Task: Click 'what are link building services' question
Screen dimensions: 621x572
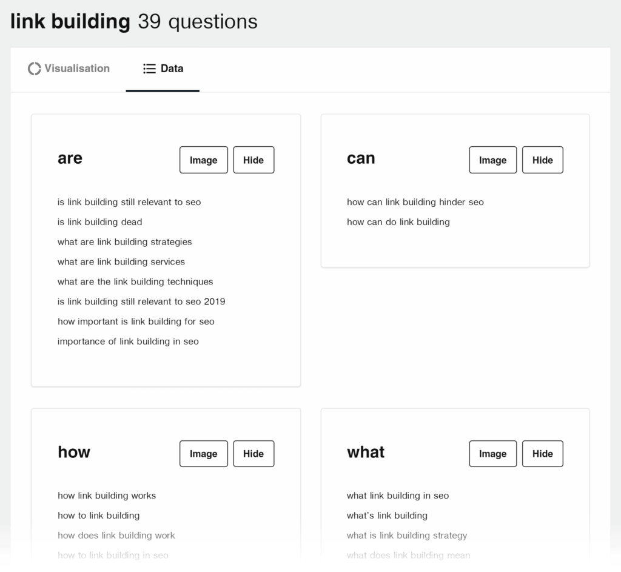Action: tap(121, 262)
